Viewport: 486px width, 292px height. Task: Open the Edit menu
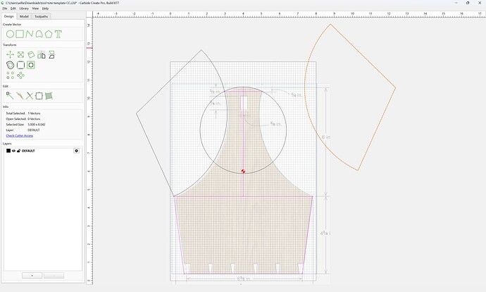pos(13,8)
